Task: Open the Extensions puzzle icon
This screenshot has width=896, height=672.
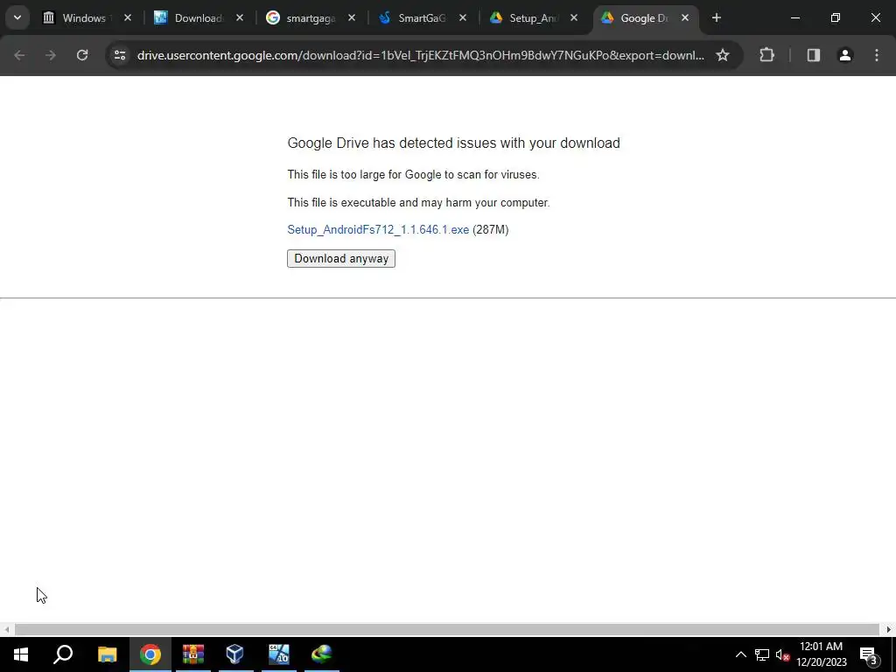Action: pyautogui.click(x=766, y=55)
